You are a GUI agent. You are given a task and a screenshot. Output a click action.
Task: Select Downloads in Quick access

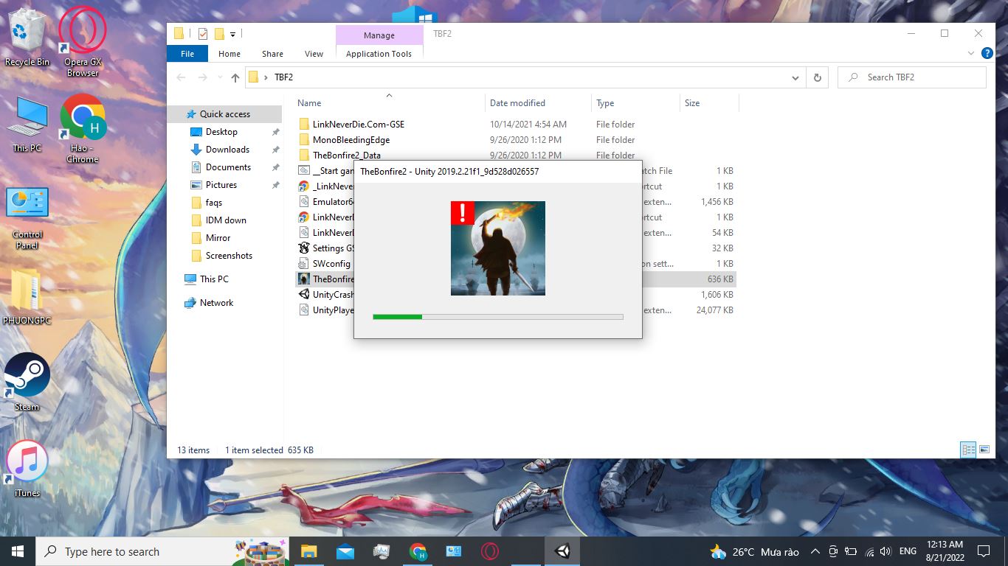pyautogui.click(x=227, y=150)
